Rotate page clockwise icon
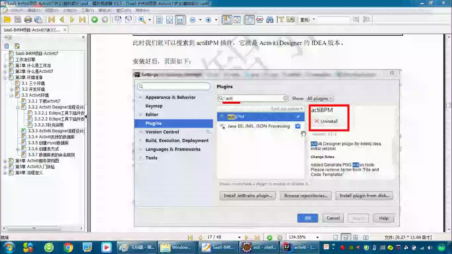Screen dimensions: 452x254 (118, 20)
